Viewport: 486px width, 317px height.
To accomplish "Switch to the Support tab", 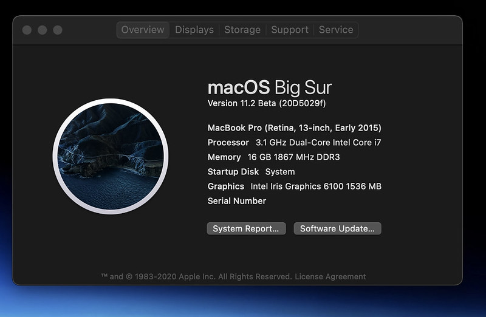I will click(x=290, y=30).
